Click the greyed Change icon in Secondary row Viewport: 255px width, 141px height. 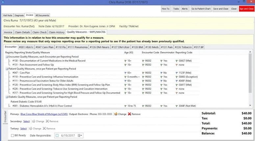[x=34, y=121]
